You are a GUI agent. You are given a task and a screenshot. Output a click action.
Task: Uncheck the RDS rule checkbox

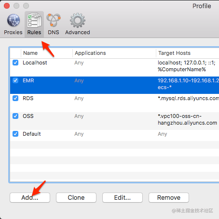(x=15, y=98)
